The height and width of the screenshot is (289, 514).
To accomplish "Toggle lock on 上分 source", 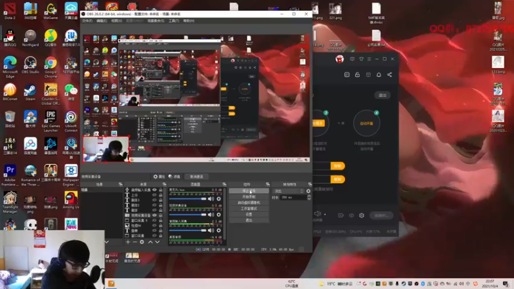I will 161,195.
